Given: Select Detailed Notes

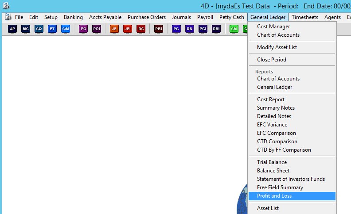Looking at the screenshot, I should pyautogui.click(x=292, y=116).
